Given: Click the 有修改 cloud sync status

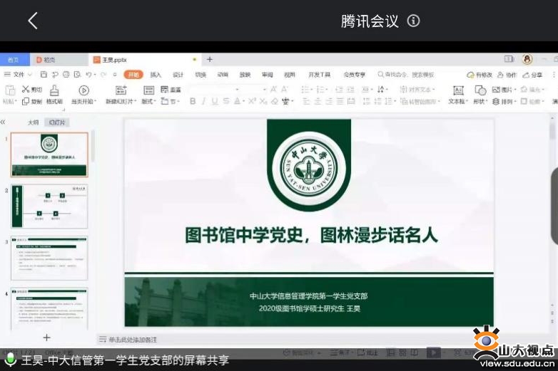Looking at the screenshot, I should coord(480,75).
